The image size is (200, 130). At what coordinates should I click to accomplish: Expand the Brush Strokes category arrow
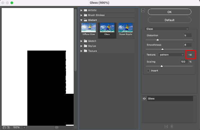click(81, 15)
